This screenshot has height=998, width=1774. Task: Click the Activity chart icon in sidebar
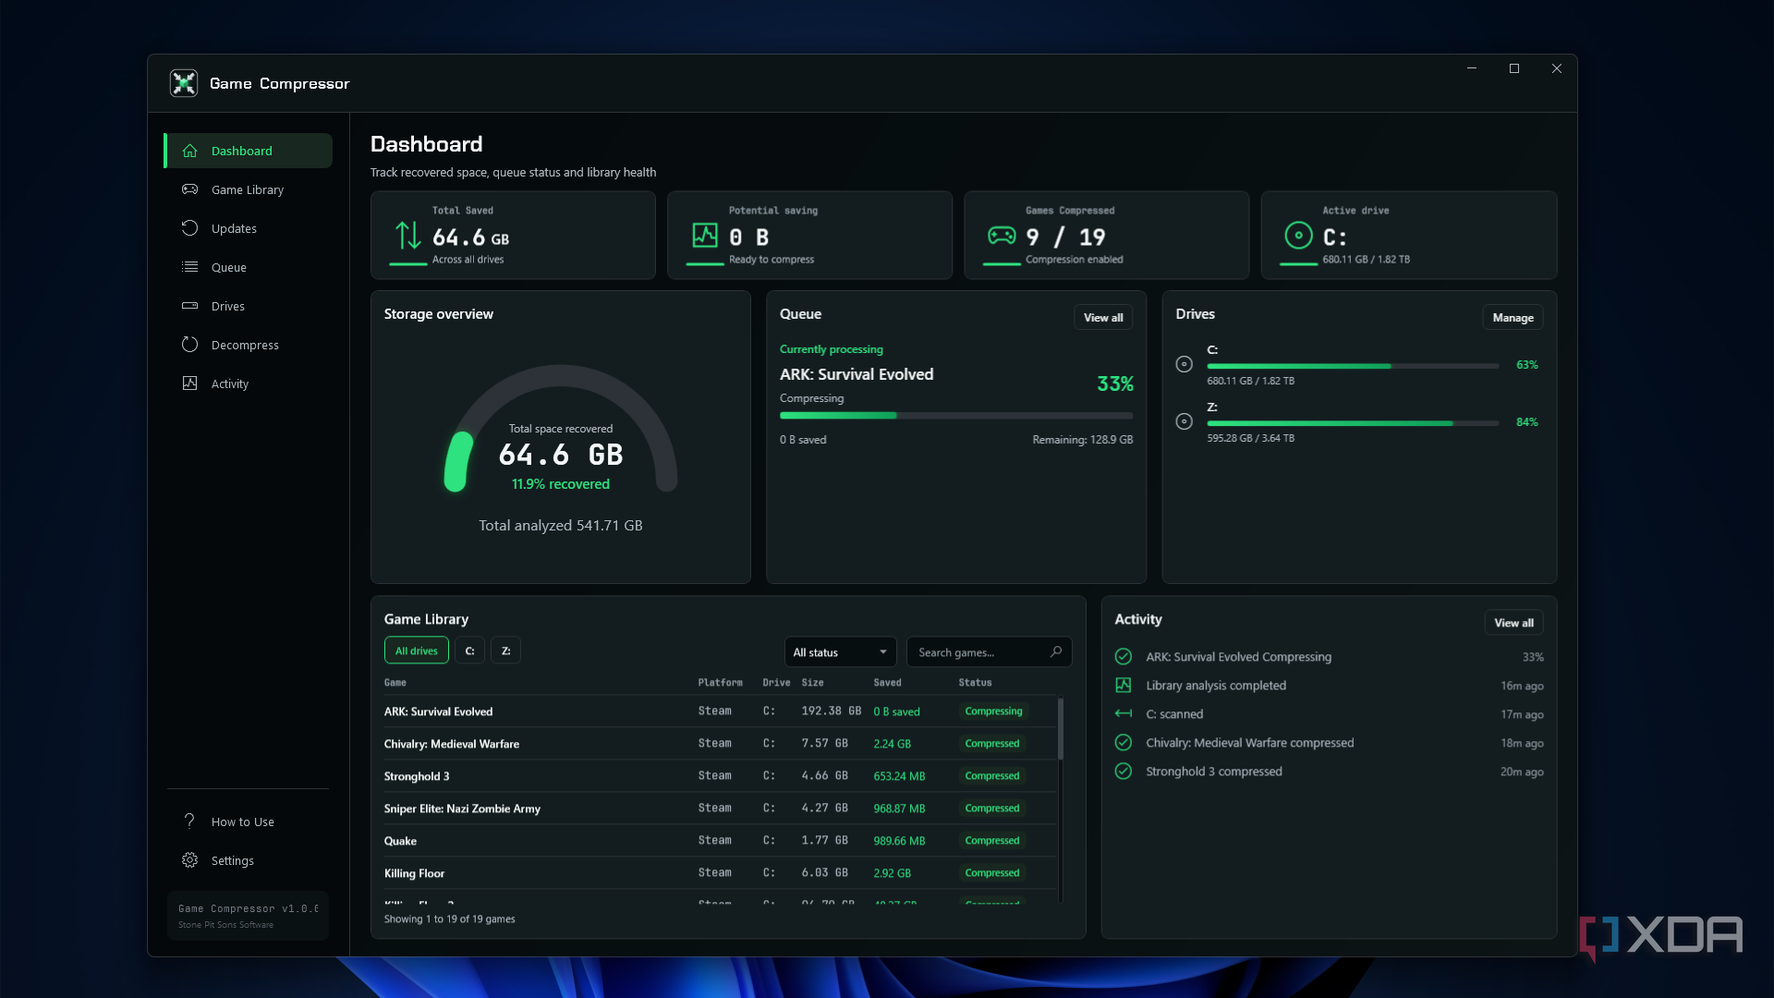(190, 383)
